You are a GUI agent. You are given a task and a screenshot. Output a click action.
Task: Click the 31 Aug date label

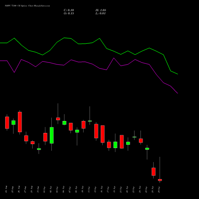(38, 189)
